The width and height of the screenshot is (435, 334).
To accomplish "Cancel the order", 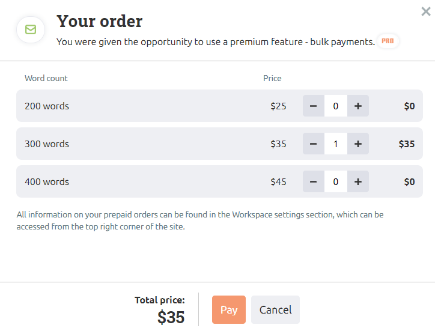I will coord(275,309).
